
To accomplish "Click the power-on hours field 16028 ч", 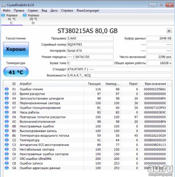I will click(x=159, y=63).
